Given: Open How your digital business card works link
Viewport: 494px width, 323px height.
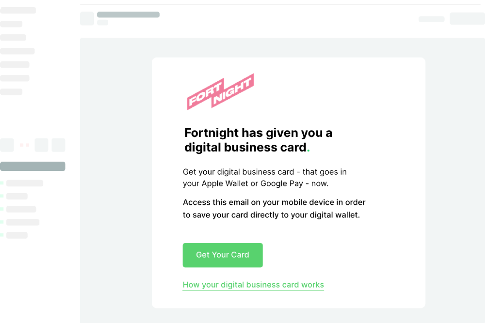Looking at the screenshot, I should click(x=253, y=285).
